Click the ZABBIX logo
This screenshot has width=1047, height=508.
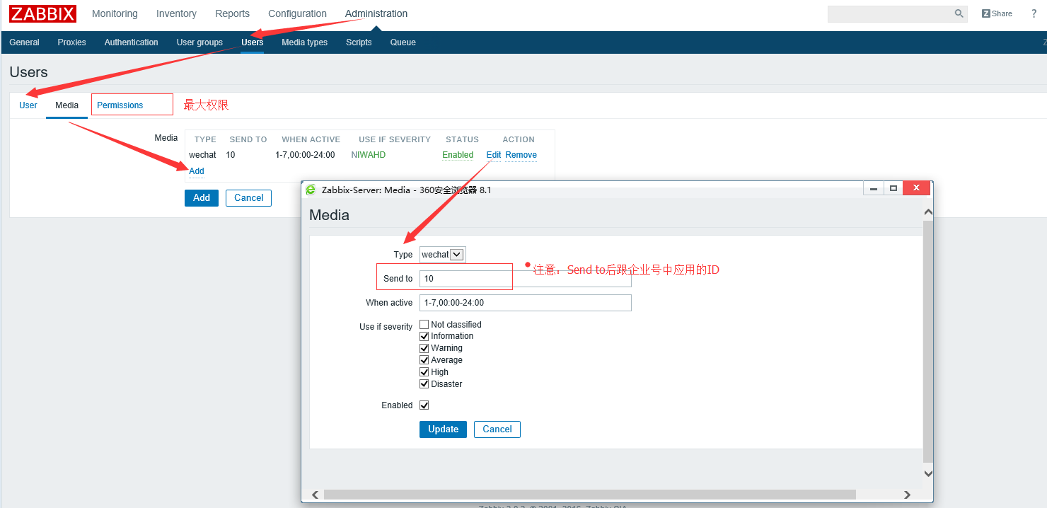(x=42, y=13)
